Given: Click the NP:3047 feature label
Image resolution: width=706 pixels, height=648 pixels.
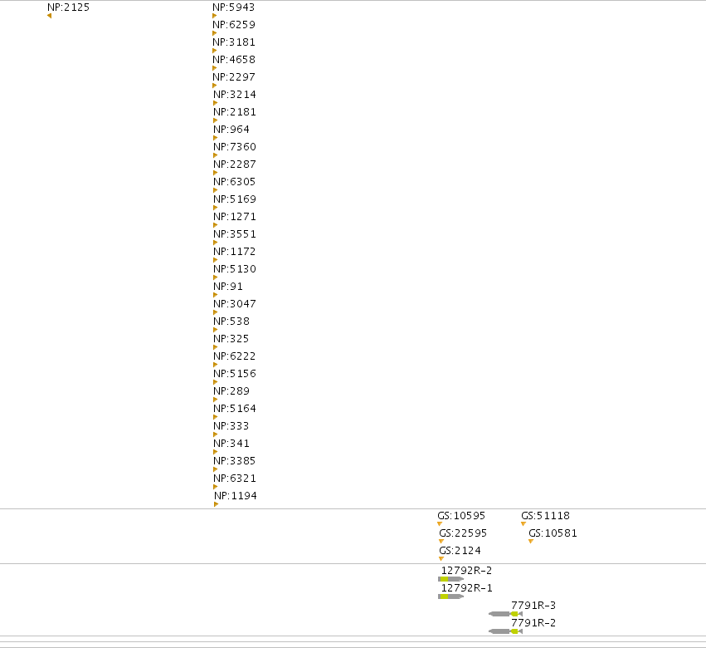Looking at the screenshot, I should (235, 304).
